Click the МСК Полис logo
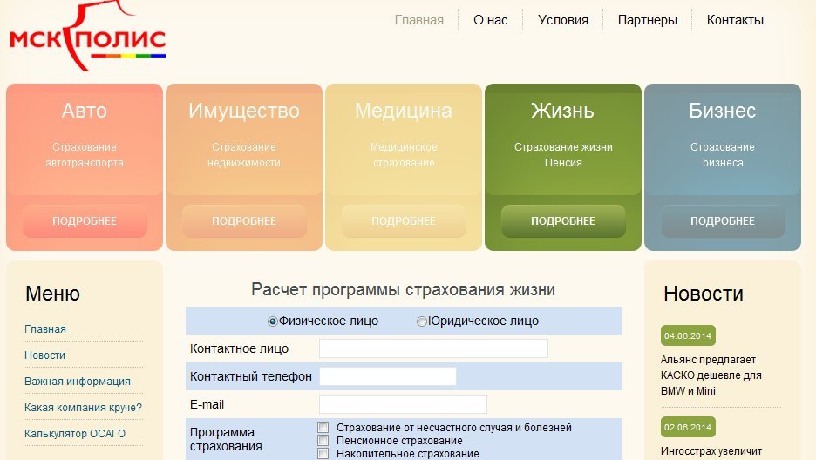Screen dimensions: 816x460 tap(86, 37)
